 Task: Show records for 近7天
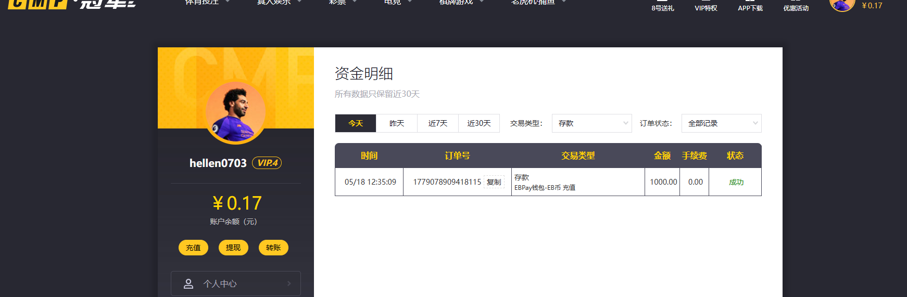438,123
